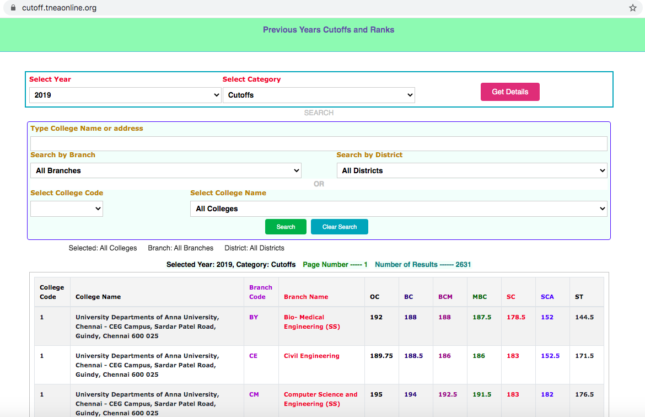The height and width of the screenshot is (417, 645).
Task: Click SCA value 152.5 in Civil Engineering row
Action: [x=550, y=356]
